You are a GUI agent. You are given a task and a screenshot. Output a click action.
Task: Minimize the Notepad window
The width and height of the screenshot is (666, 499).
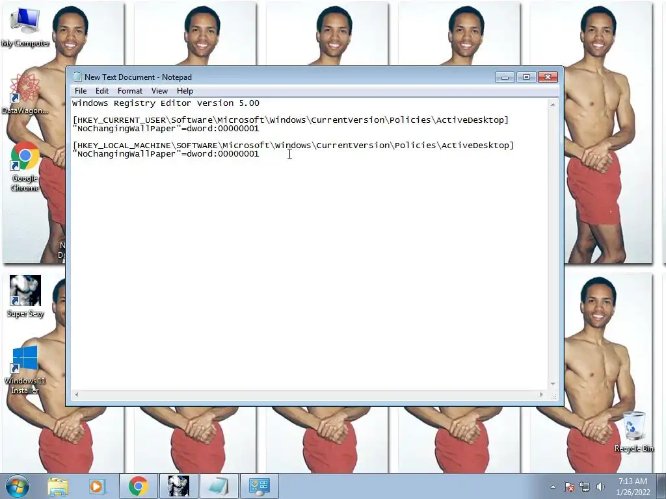pyautogui.click(x=505, y=77)
